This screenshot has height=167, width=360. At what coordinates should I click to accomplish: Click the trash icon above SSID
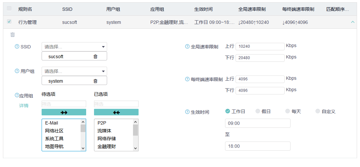point(13,35)
